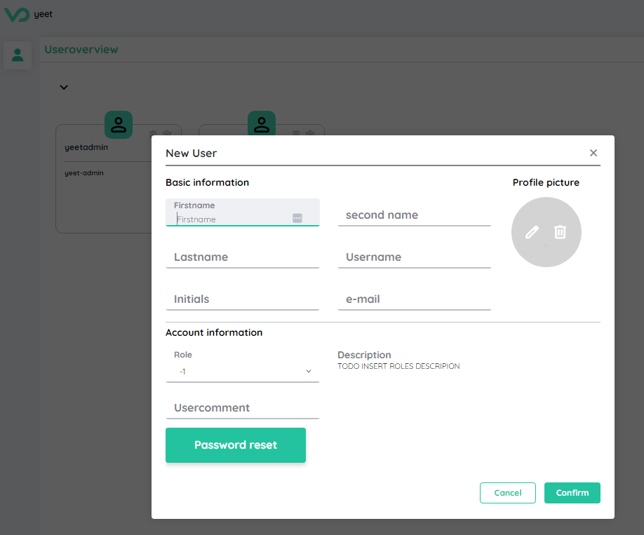Close the New User dialog

[593, 153]
